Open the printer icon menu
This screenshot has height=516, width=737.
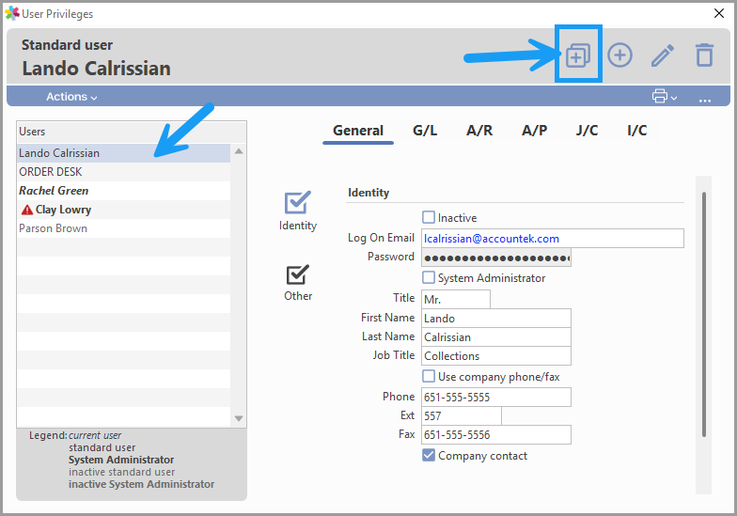click(664, 96)
